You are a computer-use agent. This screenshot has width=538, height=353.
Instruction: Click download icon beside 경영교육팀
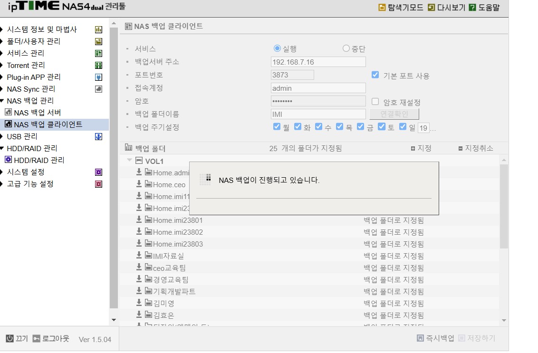tap(139, 279)
